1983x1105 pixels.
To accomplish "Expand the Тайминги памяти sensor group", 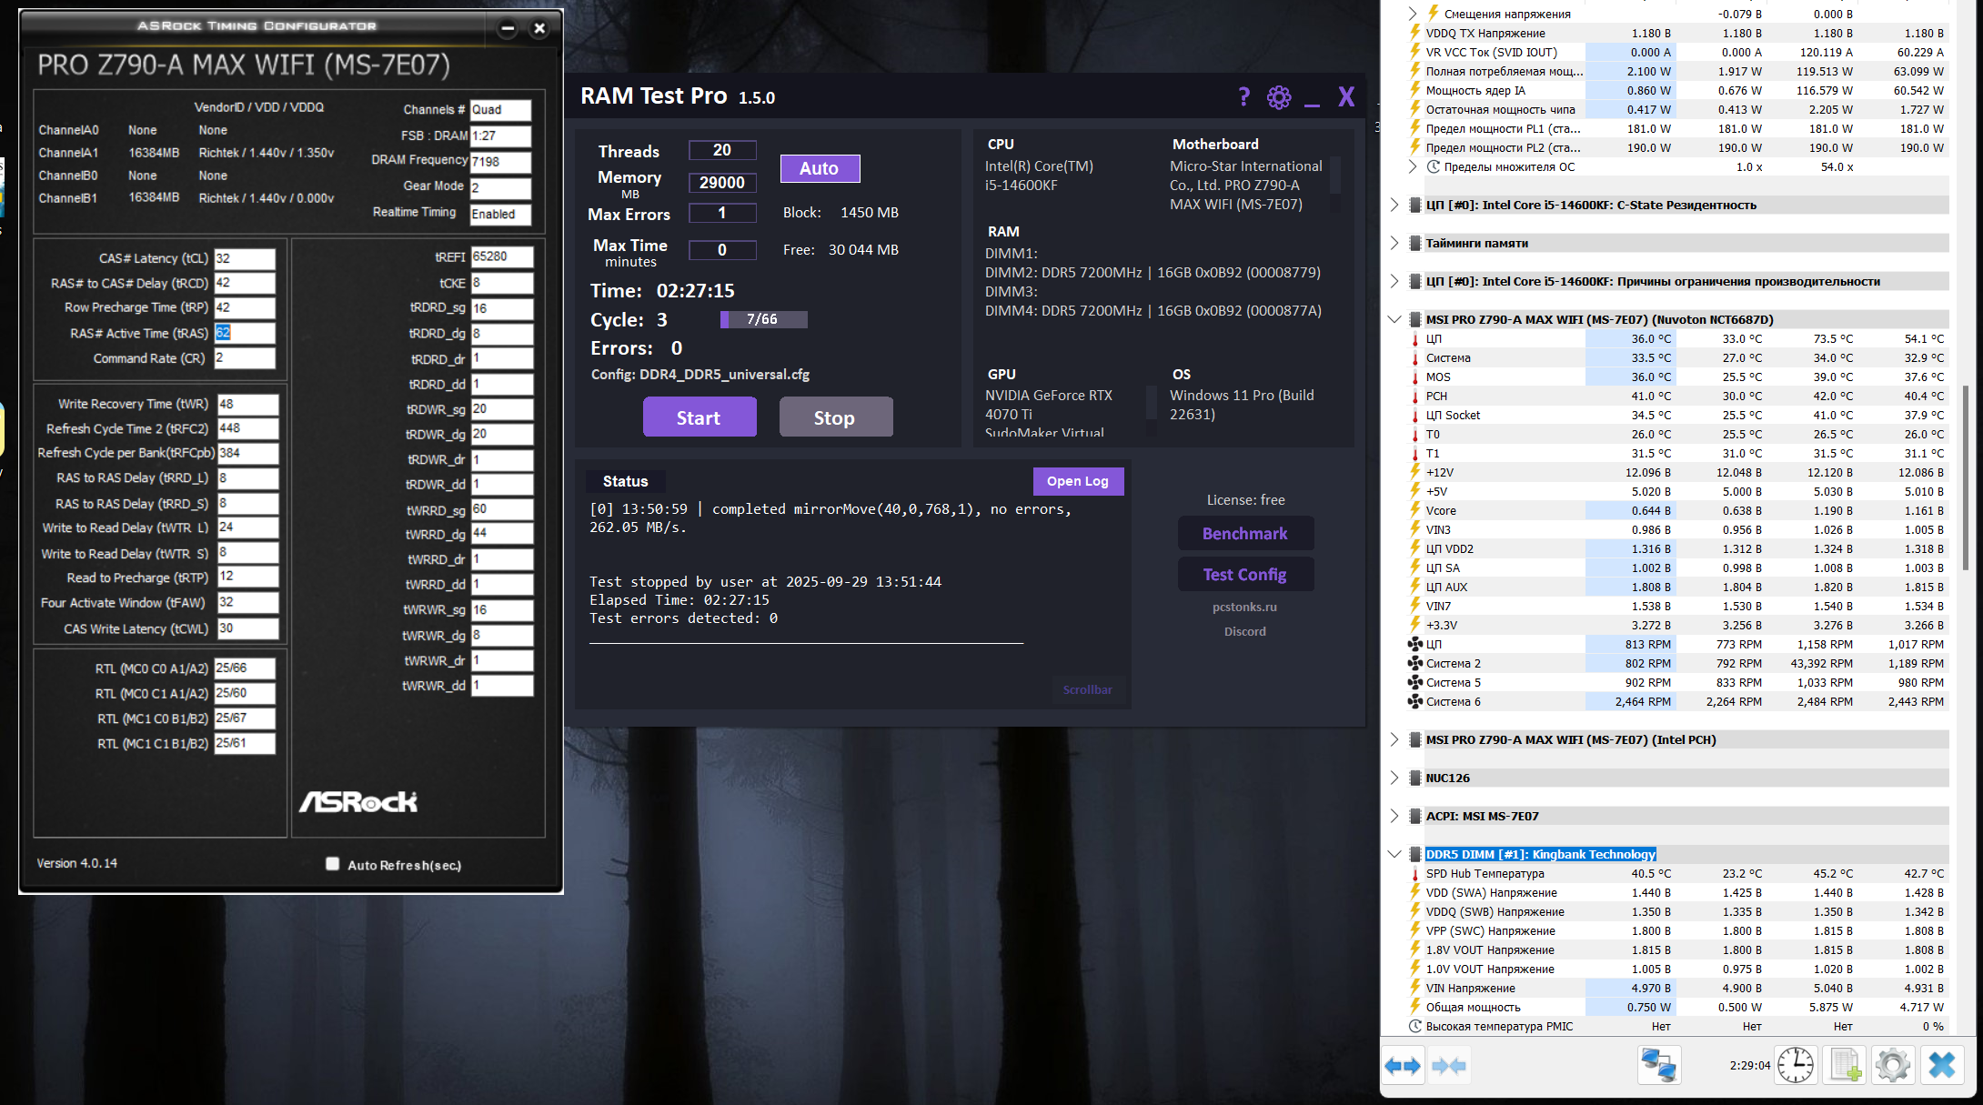I will tap(1394, 243).
